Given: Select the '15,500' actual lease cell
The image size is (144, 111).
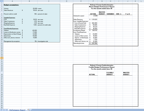Looking at the screenshot, I should click(x=95, y=36).
